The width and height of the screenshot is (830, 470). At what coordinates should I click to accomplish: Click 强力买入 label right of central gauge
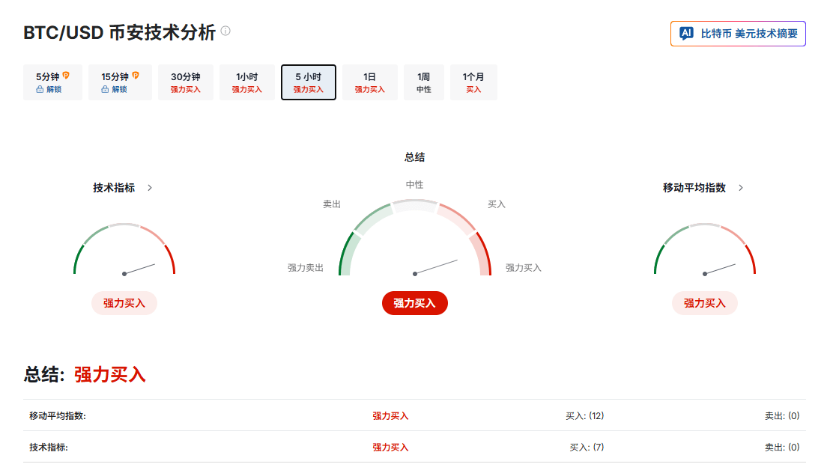click(524, 267)
